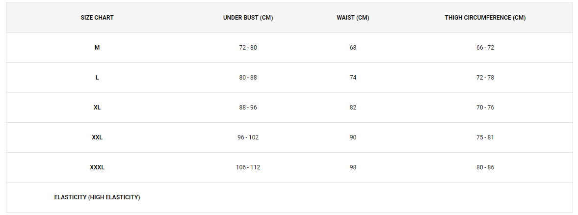This screenshot has width=578, height=215.
Task: Select the 80 - 86 thigh value
Action: [485, 167]
